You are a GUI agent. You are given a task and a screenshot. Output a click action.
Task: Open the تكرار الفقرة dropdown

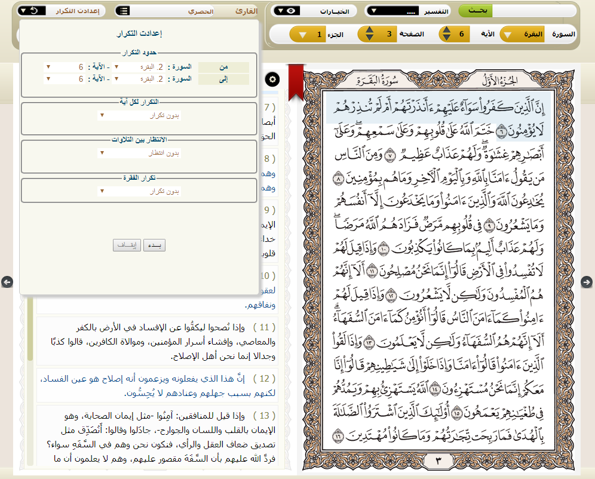click(139, 192)
